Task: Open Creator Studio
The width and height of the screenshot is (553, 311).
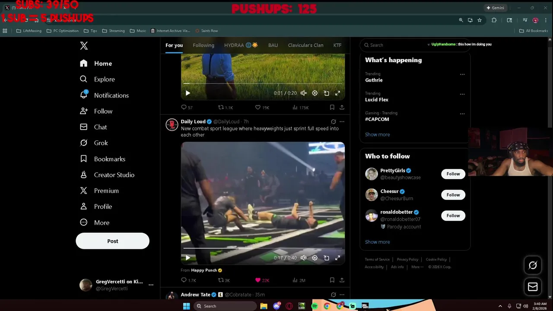Action: click(x=107, y=175)
